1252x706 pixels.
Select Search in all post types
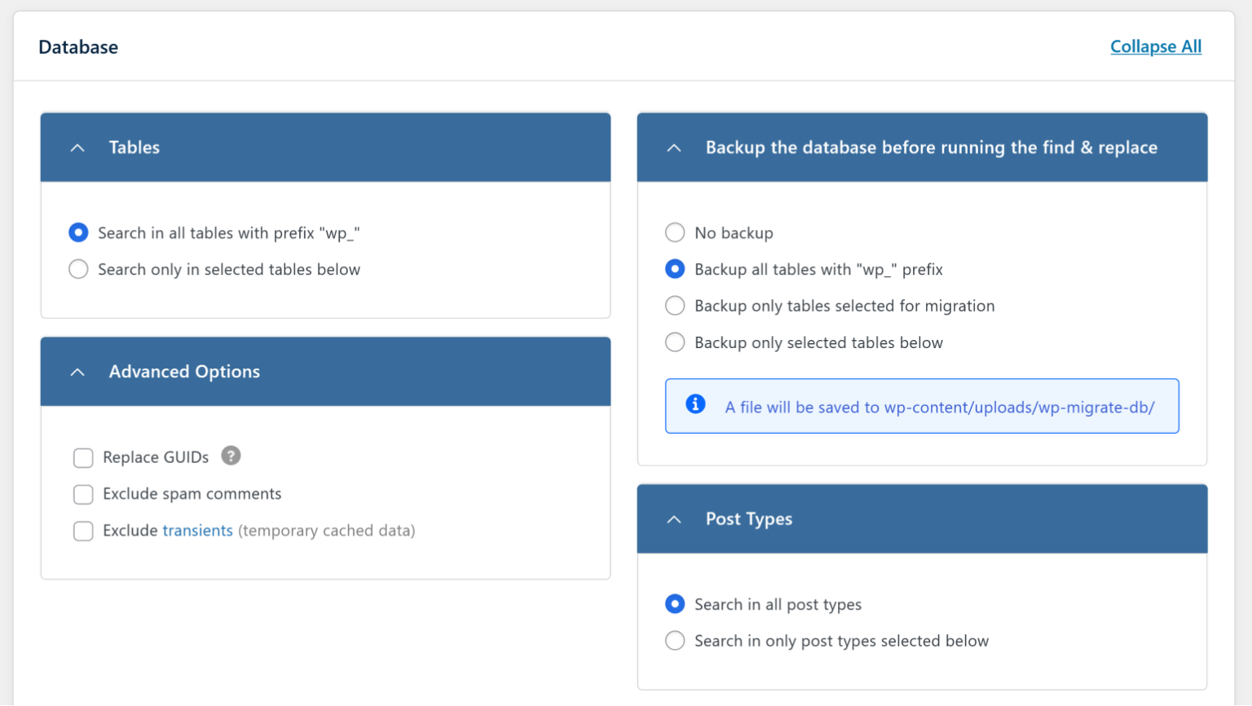(675, 604)
